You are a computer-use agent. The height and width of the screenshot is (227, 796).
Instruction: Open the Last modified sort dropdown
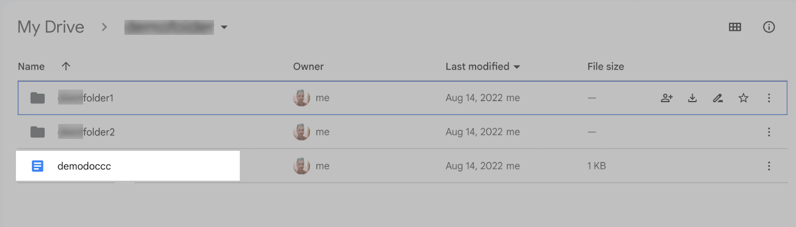pos(516,67)
